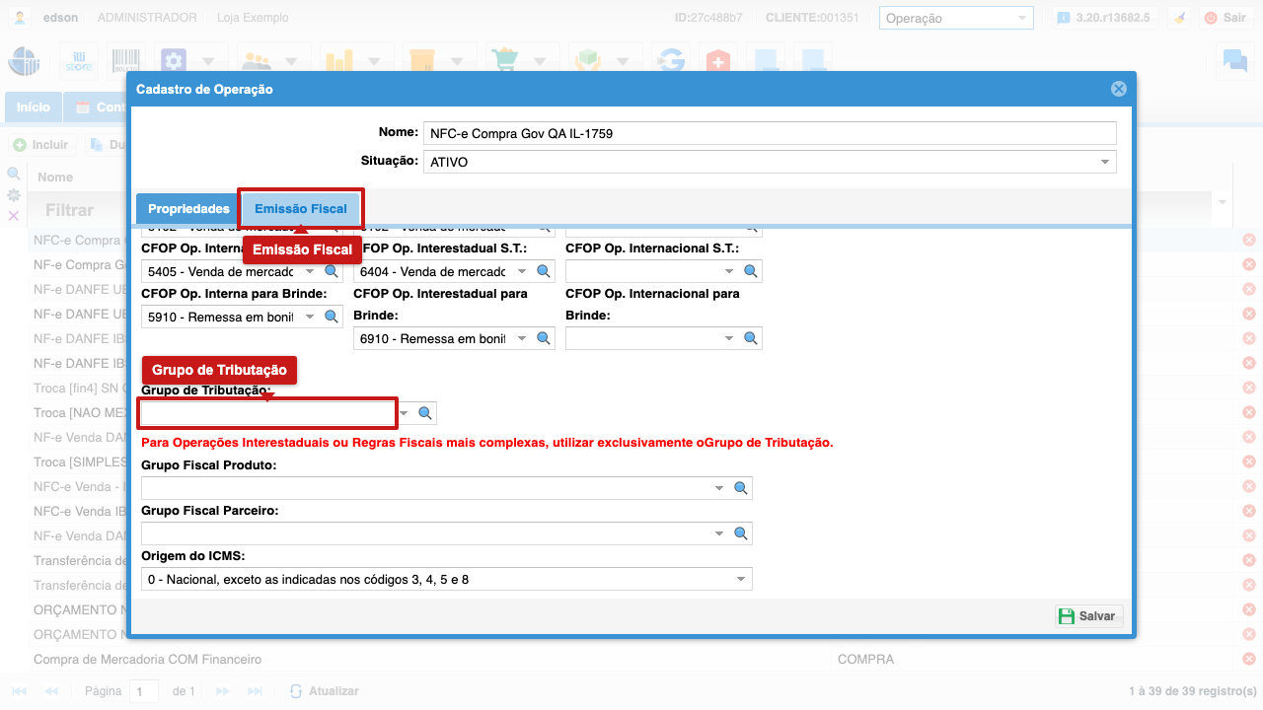Image resolution: width=1263 pixels, height=710 pixels.
Task: Expand the Situação dropdown showing ATIVO
Action: (x=1105, y=162)
